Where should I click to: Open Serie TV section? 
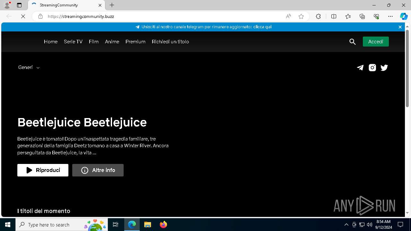point(73,42)
